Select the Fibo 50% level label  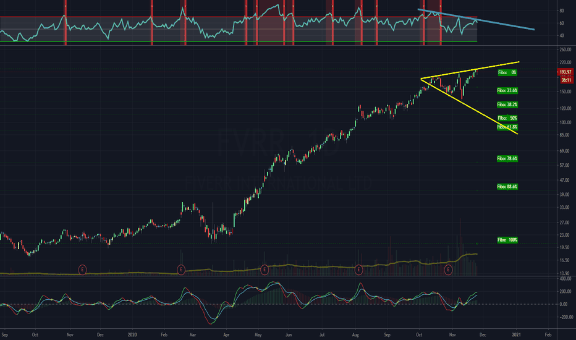(507, 118)
